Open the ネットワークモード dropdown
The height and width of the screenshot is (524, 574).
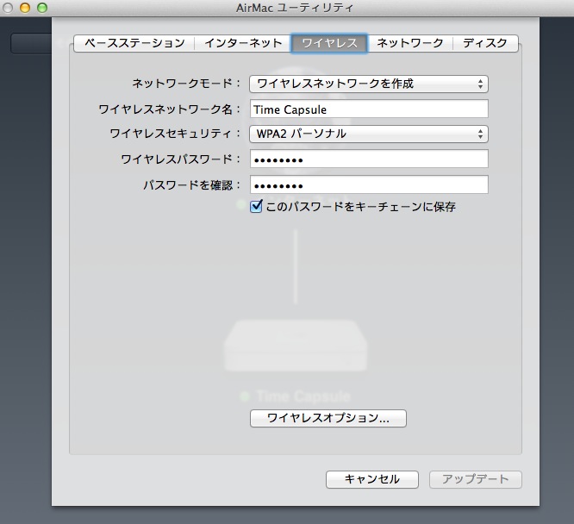point(369,84)
